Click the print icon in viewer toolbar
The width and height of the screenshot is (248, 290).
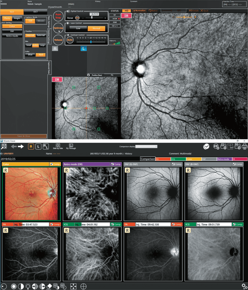pos(245,146)
